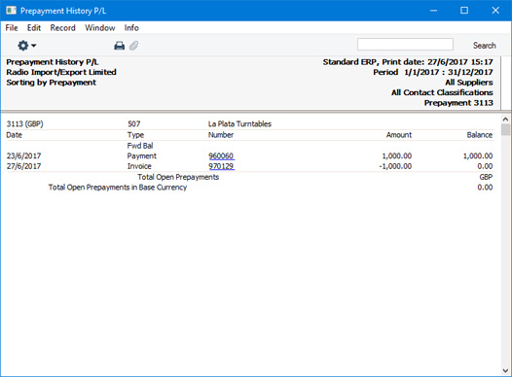Screen dimensions: 512x377
Task: Open the File menu
Action: pos(12,28)
